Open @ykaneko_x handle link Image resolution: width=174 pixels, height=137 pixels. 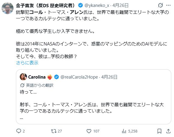coord(97,5)
